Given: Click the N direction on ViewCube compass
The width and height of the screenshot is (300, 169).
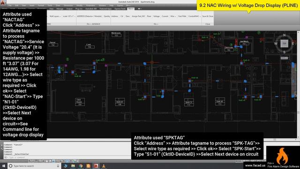Looking at the screenshot, I should (285, 35).
